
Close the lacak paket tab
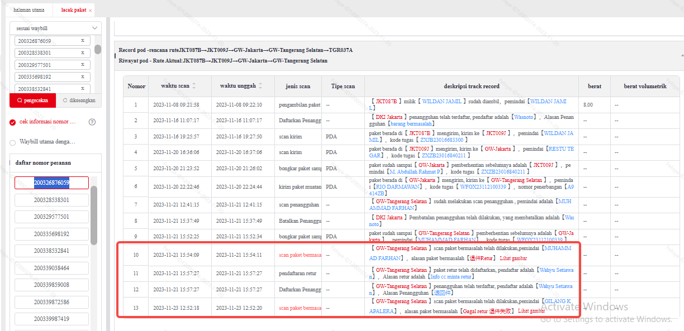pyautogui.click(x=90, y=11)
